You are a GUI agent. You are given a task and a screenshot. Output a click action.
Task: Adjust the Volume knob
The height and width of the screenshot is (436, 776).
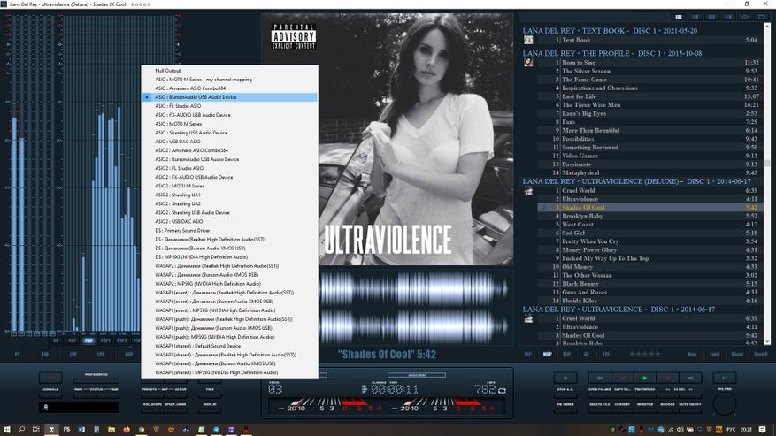[725, 404]
